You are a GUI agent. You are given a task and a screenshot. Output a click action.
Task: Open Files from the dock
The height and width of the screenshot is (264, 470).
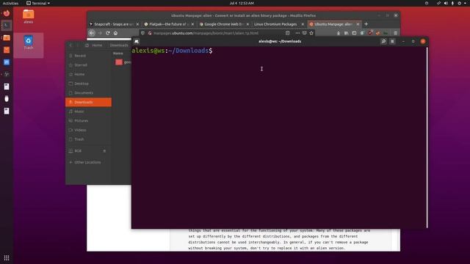pyautogui.click(x=7, y=37)
